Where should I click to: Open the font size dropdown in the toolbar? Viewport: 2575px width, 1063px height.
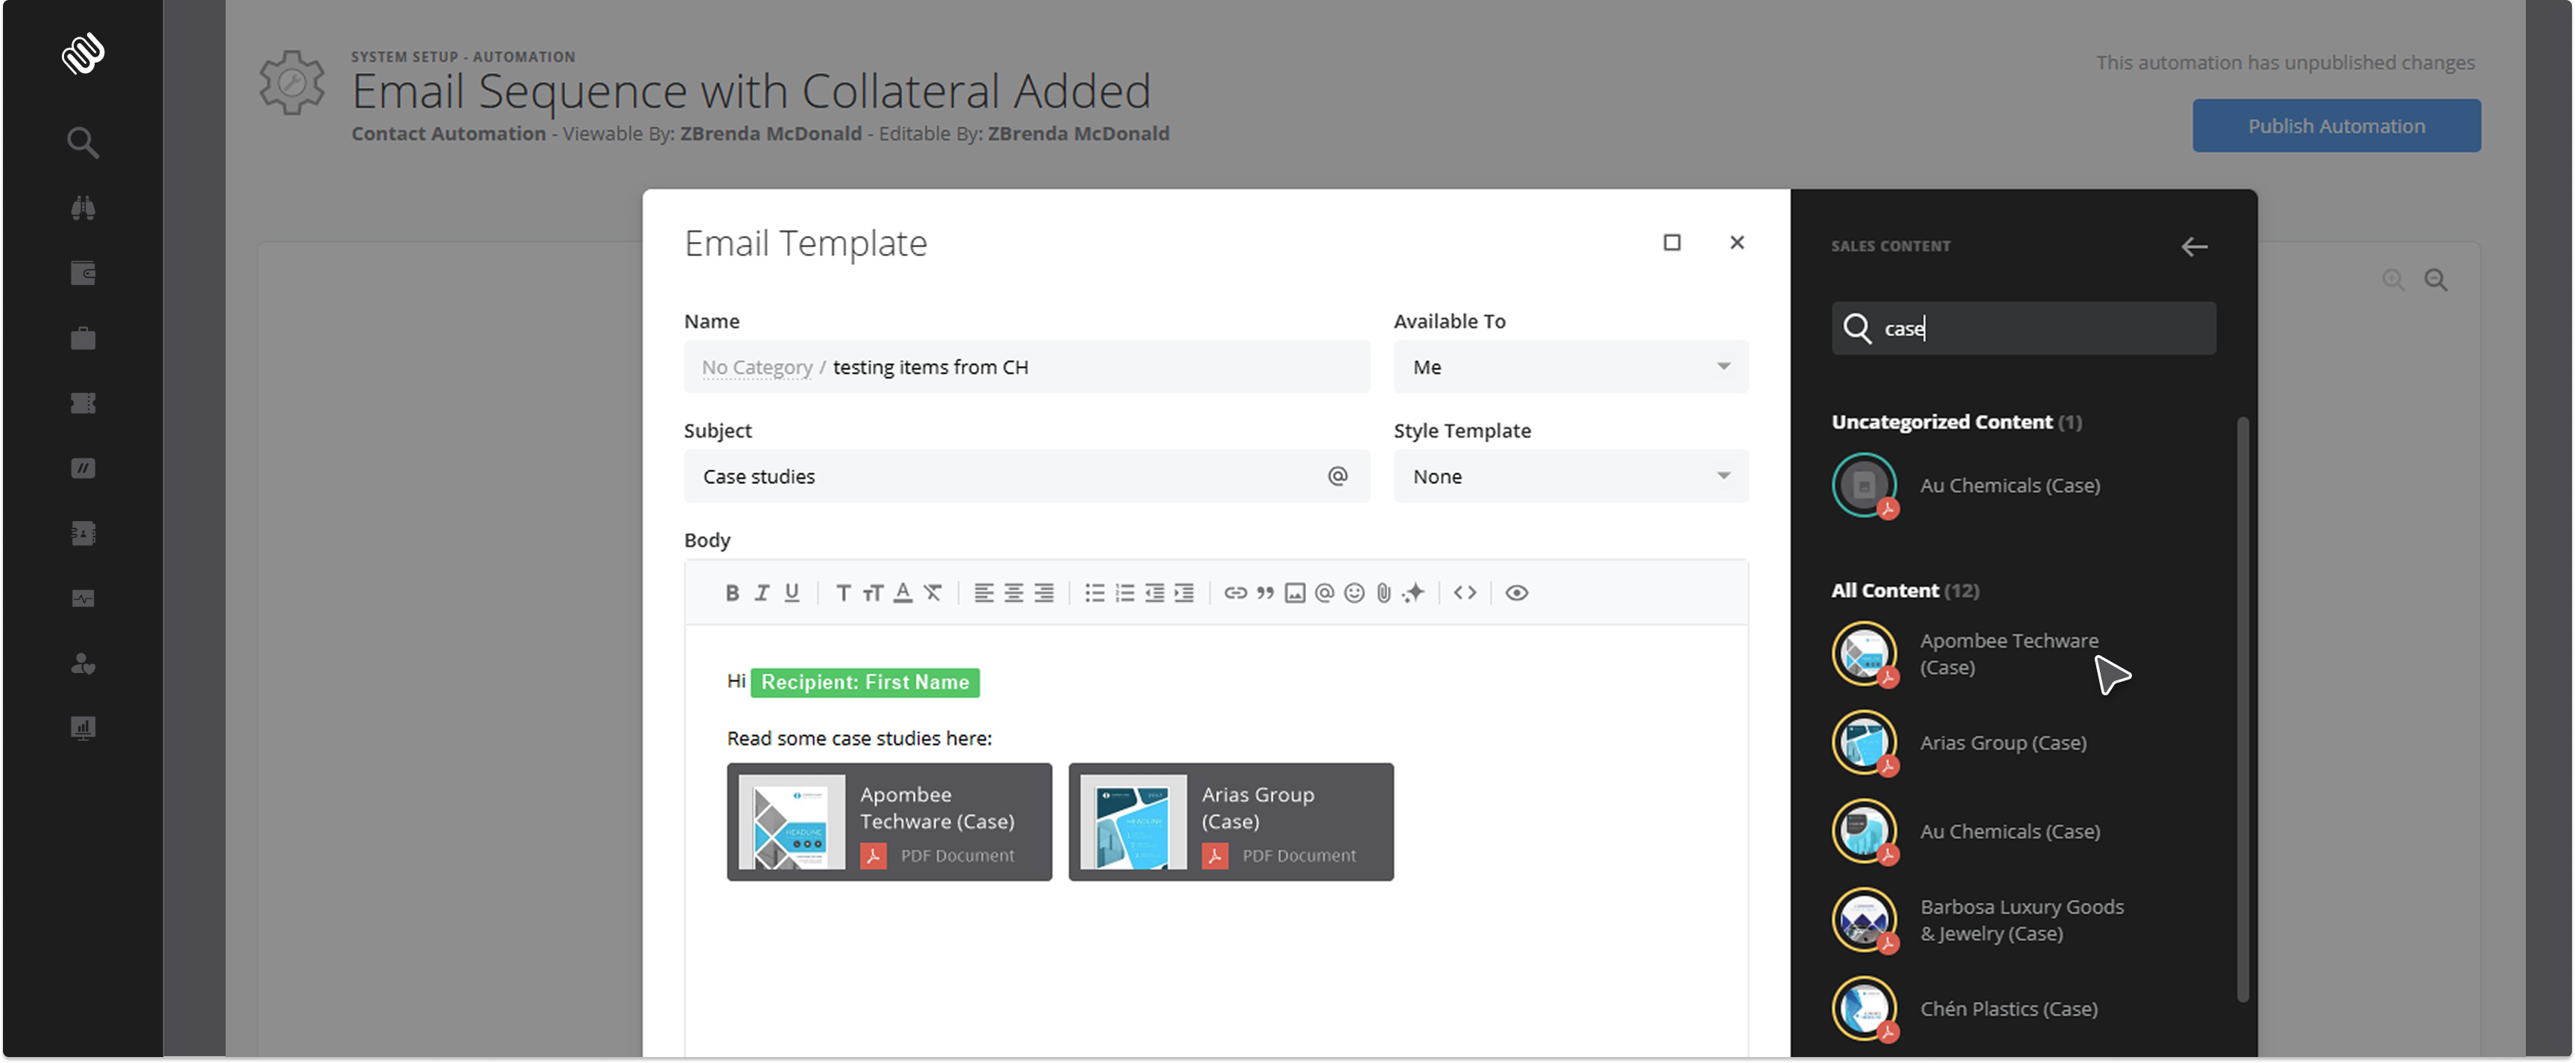click(870, 592)
